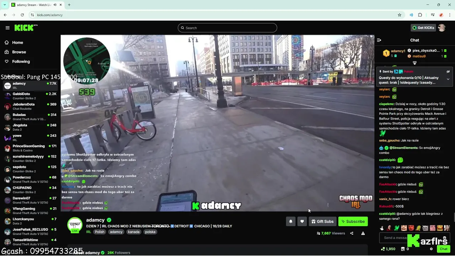The height and width of the screenshot is (256, 455).
Task: Click pies_zbyszka0 in gift leaderboard
Action: point(426,50)
